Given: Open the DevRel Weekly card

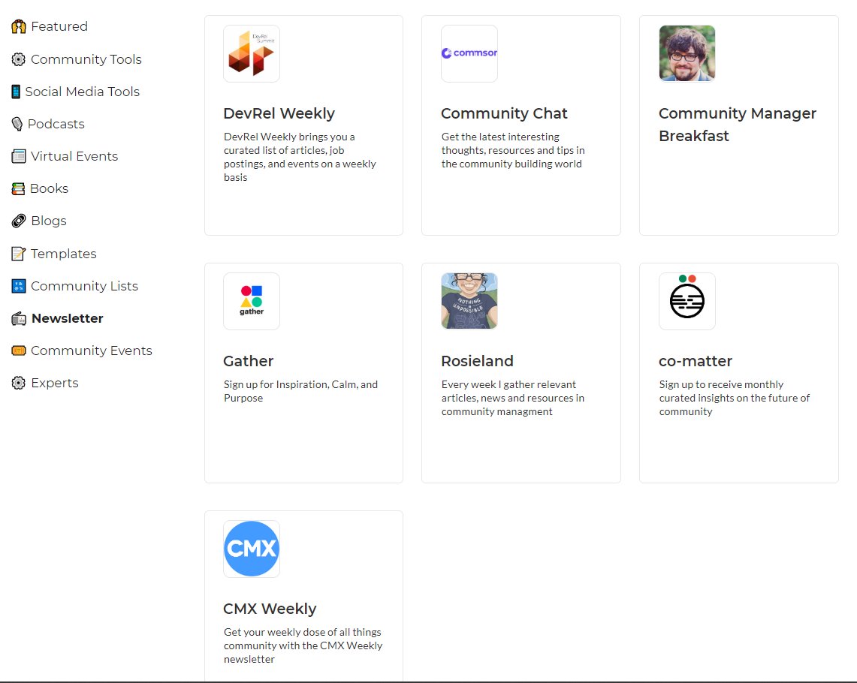Looking at the screenshot, I should (x=279, y=113).
